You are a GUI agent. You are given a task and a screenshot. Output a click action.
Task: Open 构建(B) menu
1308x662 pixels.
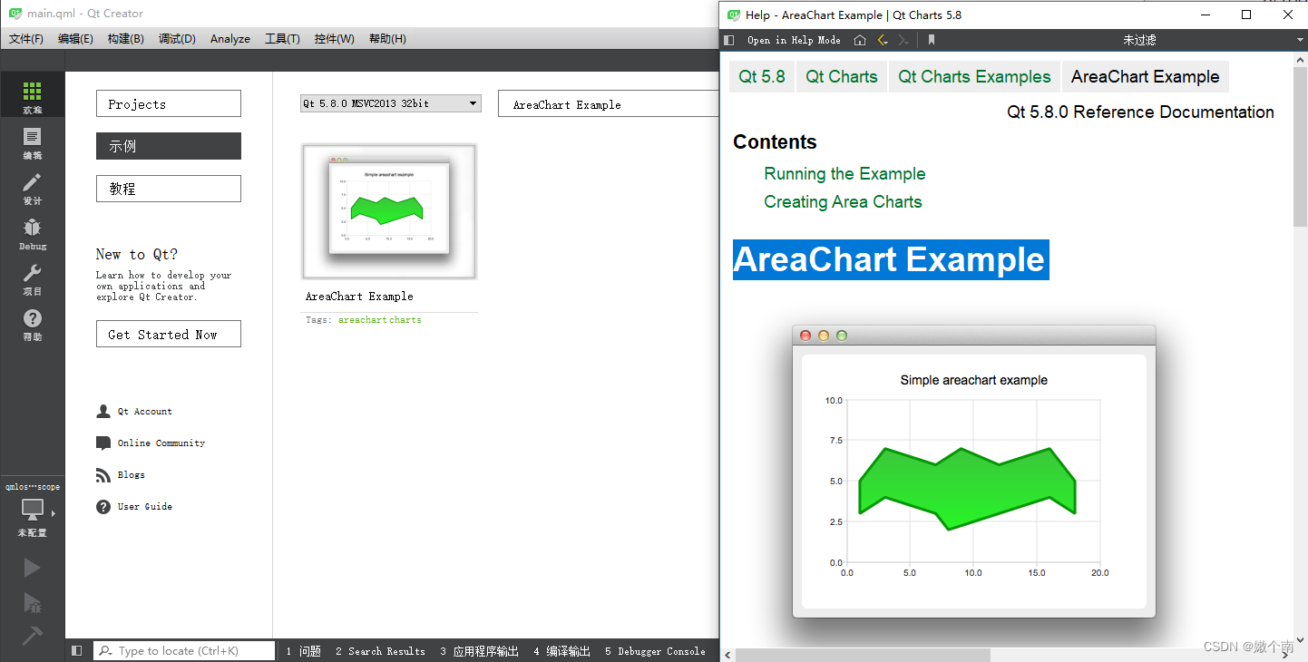125,38
